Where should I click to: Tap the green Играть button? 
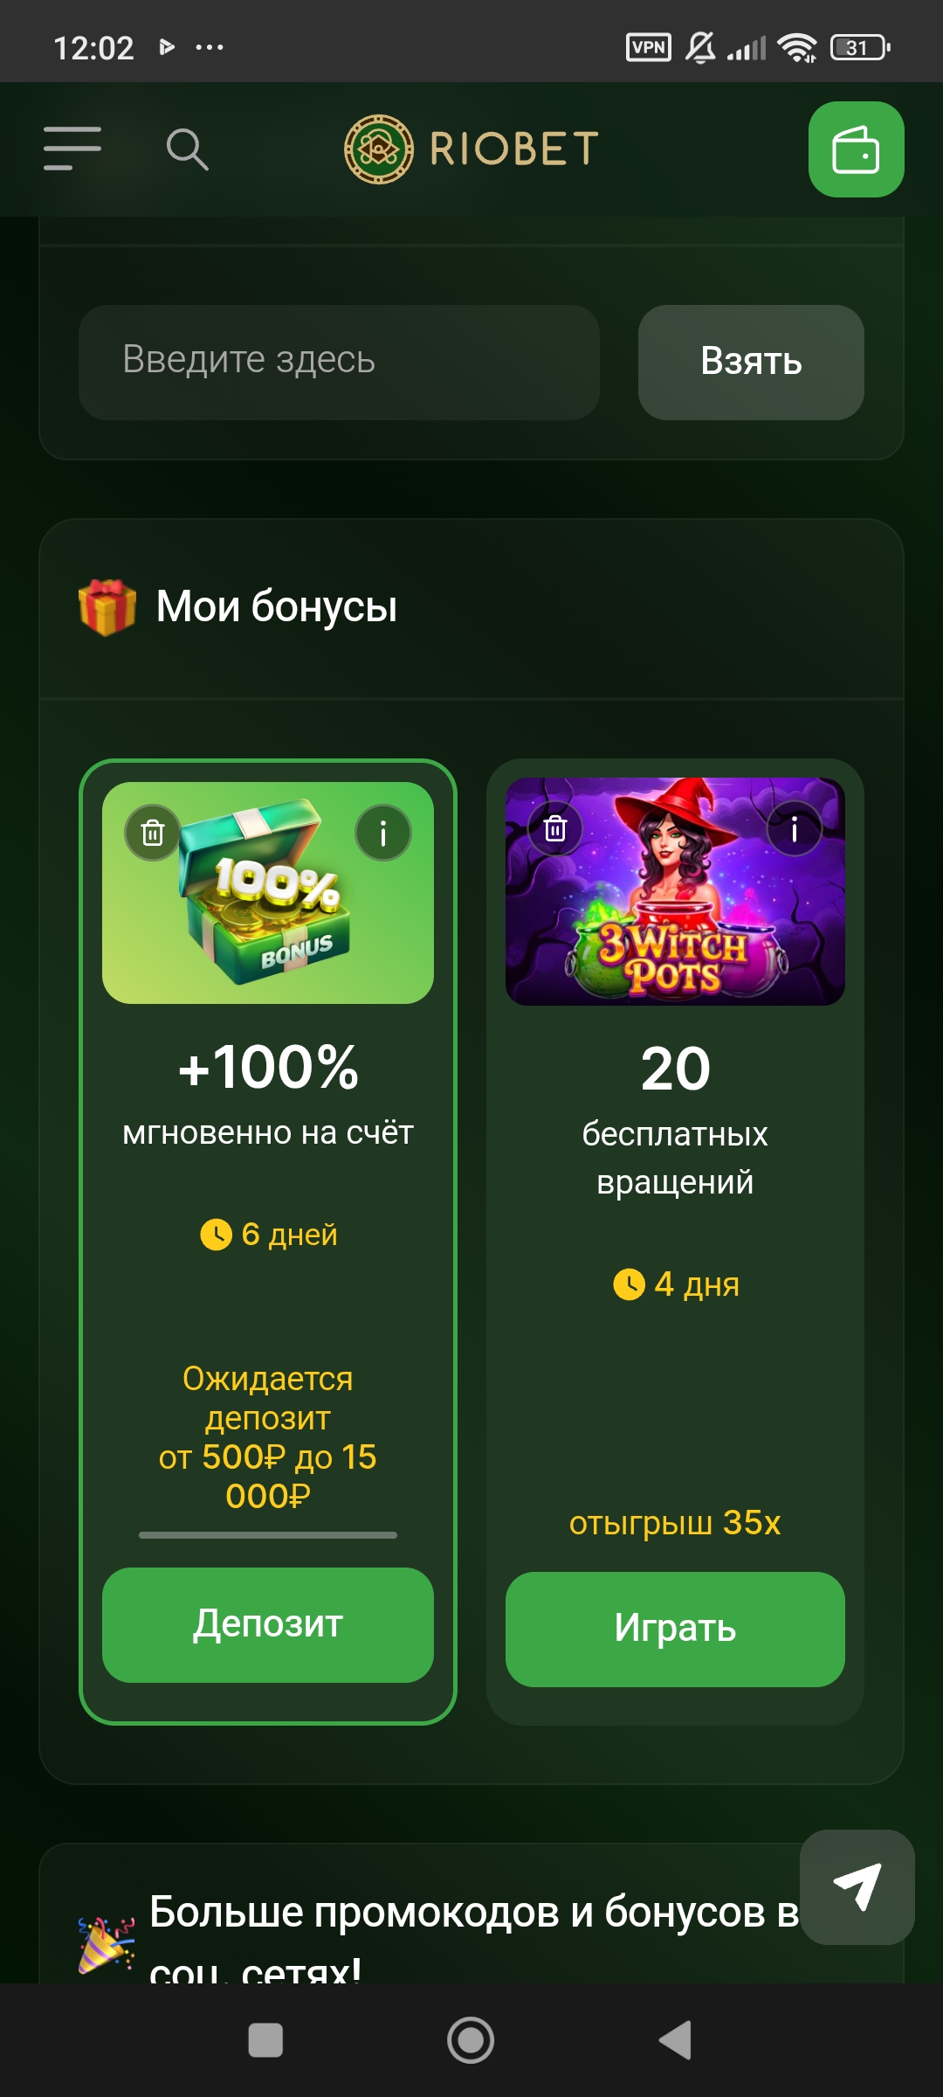675,1629
